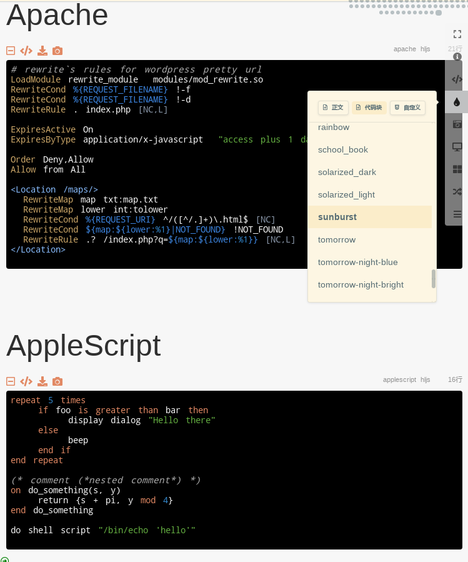Select the tomorrow theme
This screenshot has width=468, height=562.
pos(370,240)
